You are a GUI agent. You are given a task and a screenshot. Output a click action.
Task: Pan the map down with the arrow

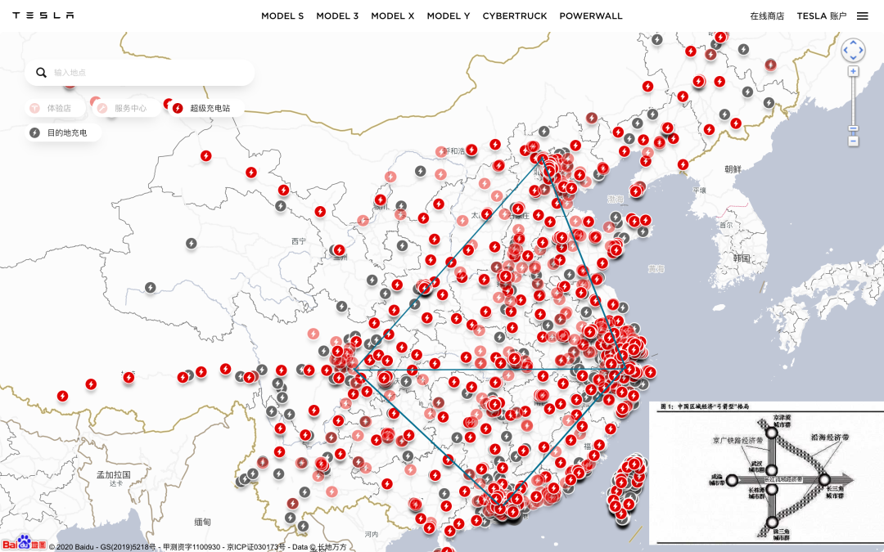(x=853, y=57)
